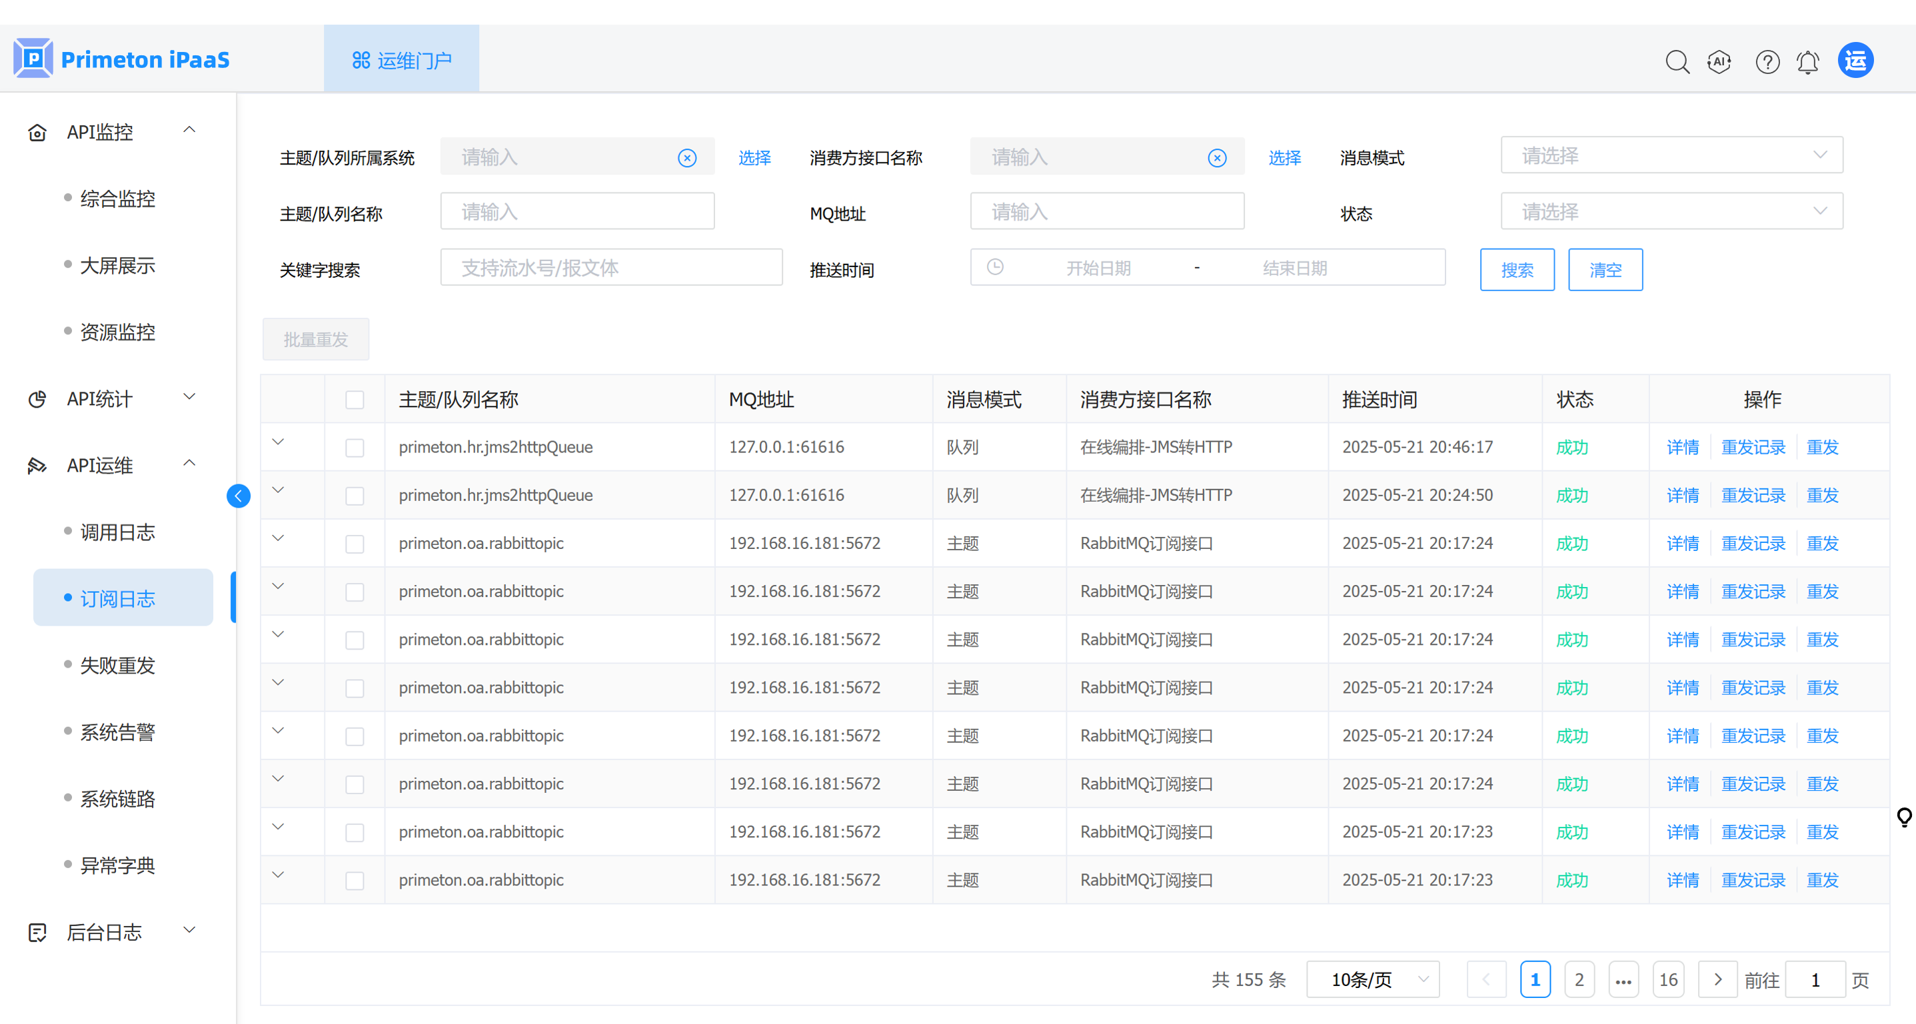The image size is (1916, 1024).
Task: Open the 消息模式 dropdown
Action: pyautogui.click(x=1671, y=155)
